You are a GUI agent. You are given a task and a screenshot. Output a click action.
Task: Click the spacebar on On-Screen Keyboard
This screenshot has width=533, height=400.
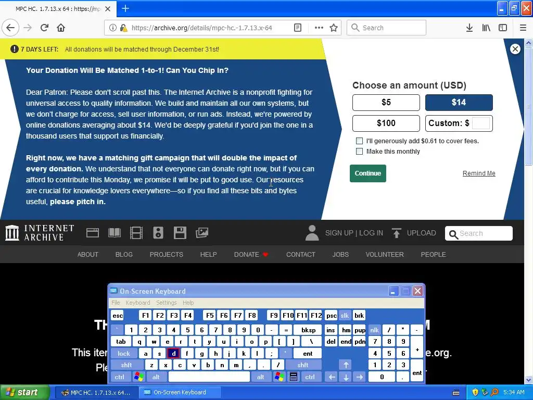(209, 377)
